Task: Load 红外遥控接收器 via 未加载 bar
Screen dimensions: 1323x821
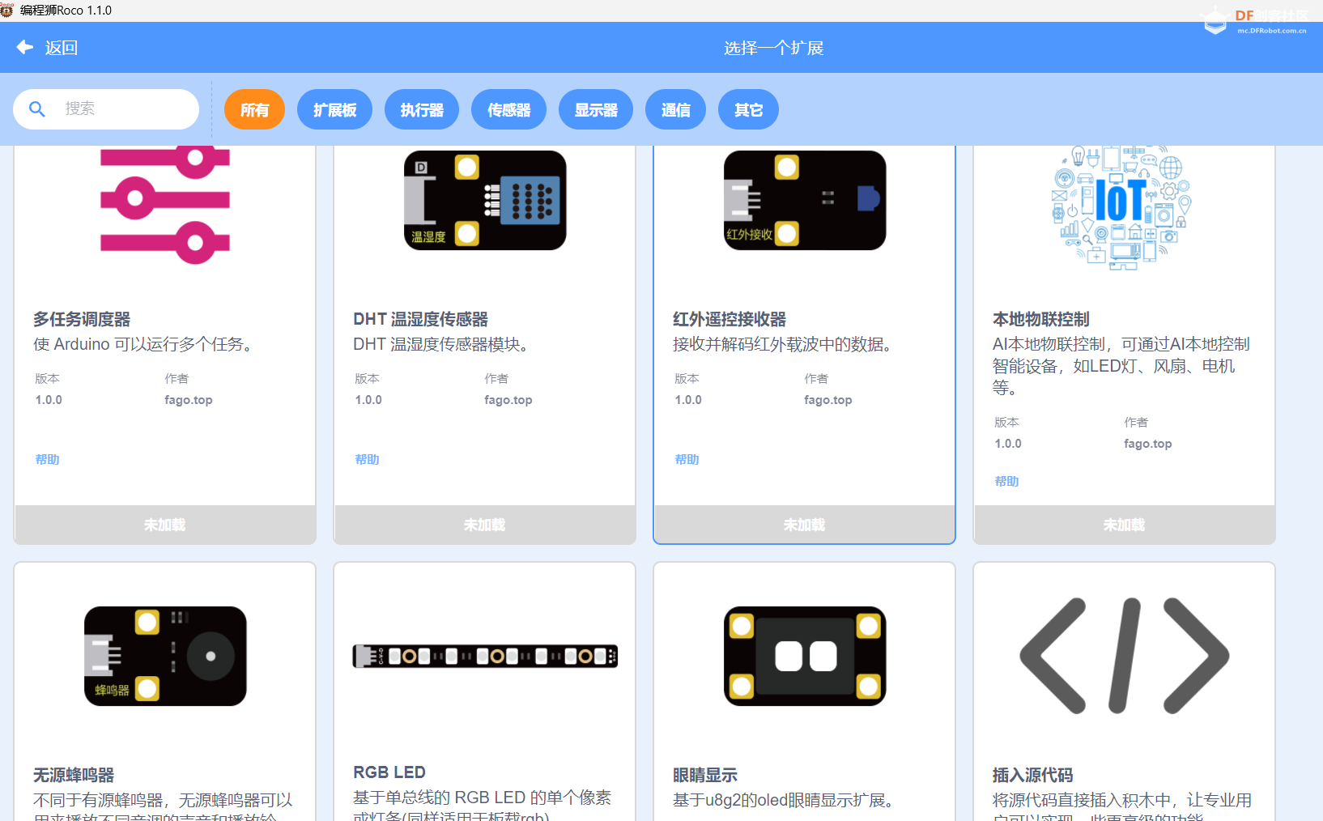Action: pyautogui.click(x=805, y=525)
